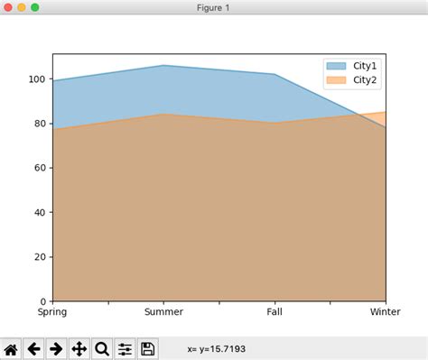Click the City2 orange legend swatch
This screenshot has width=428, height=360.
(x=336, y=80)
